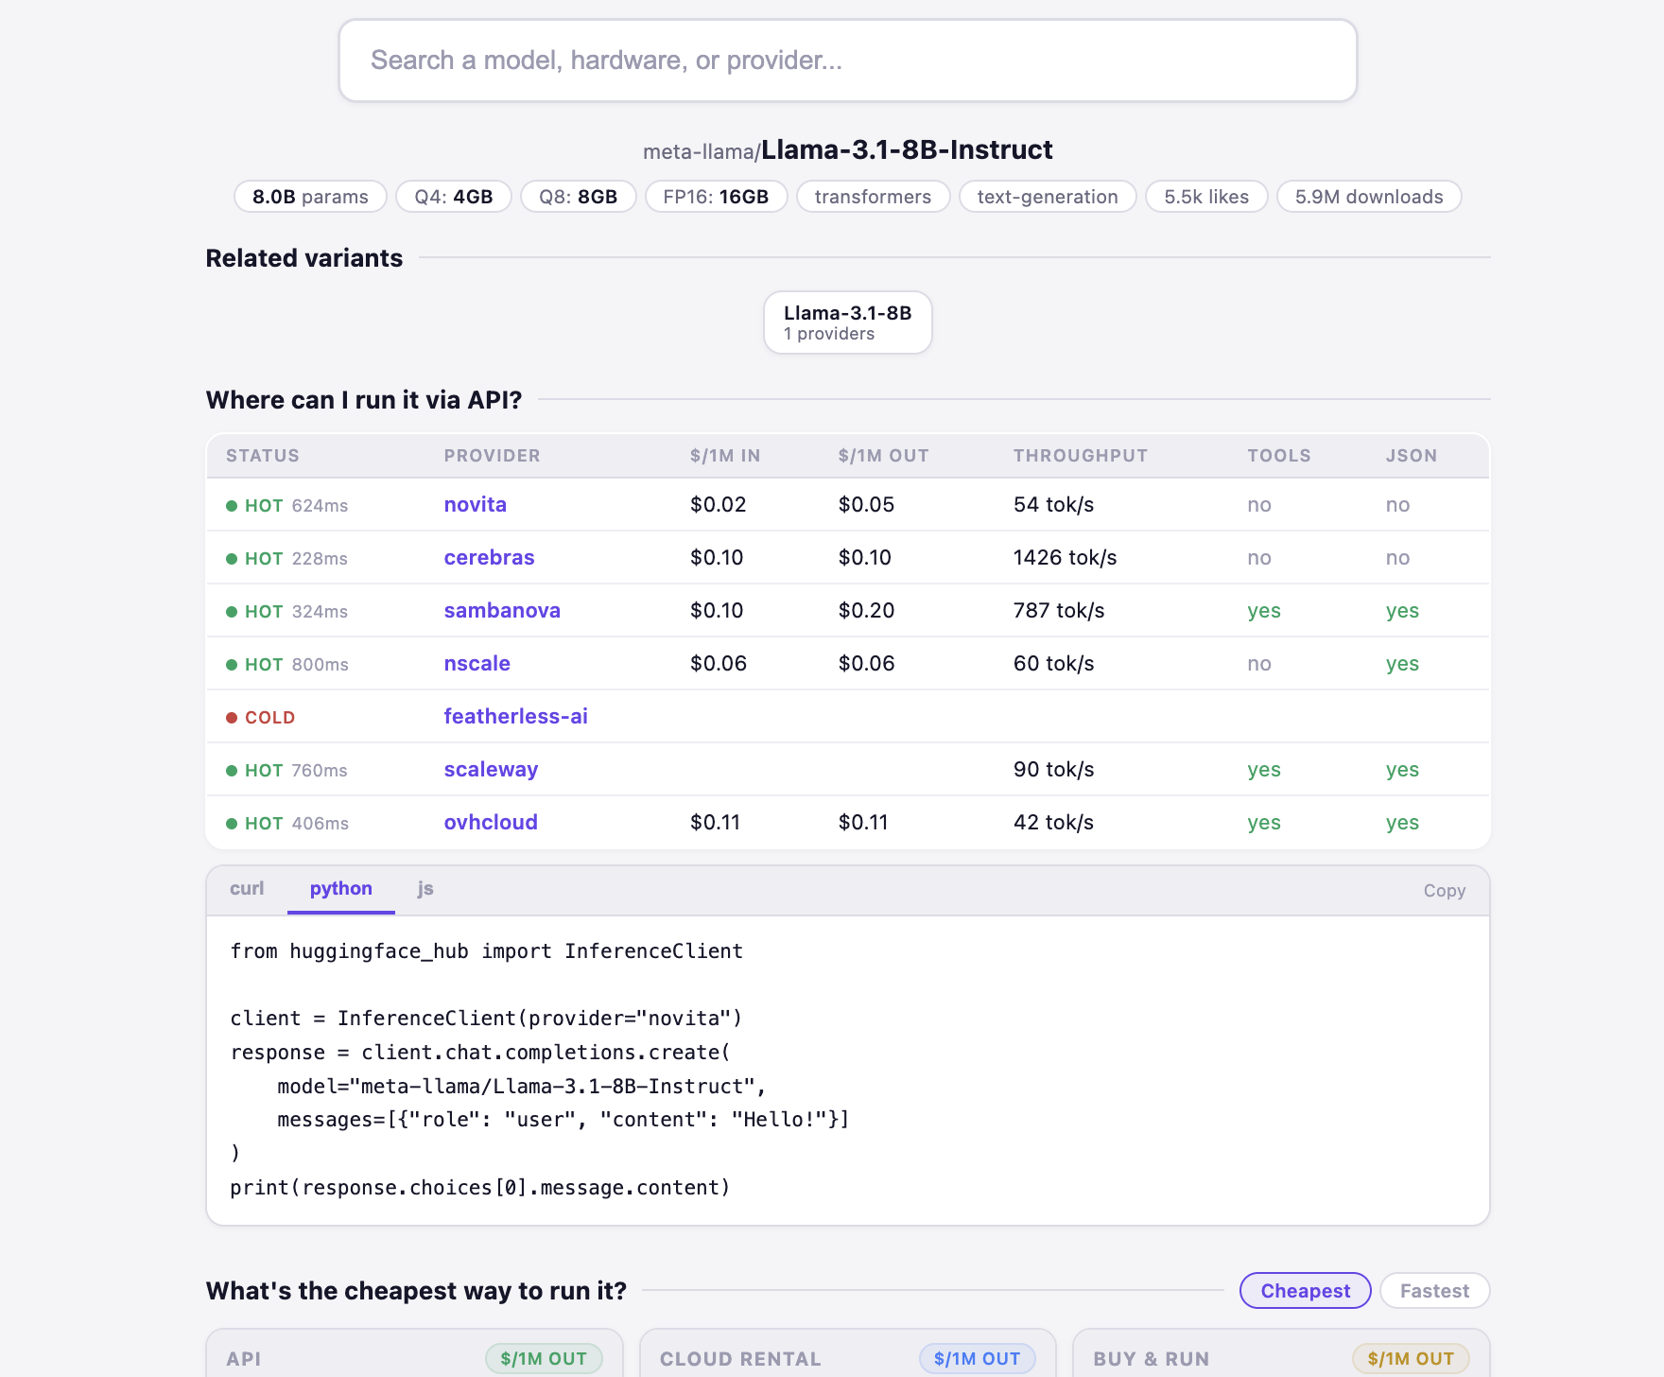The image size is (1664, 1377).
Task: Open the cerebras provider link
Action: point(489,558)
